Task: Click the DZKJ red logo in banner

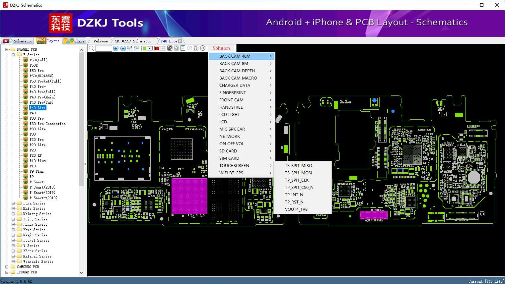Action: 60,23
